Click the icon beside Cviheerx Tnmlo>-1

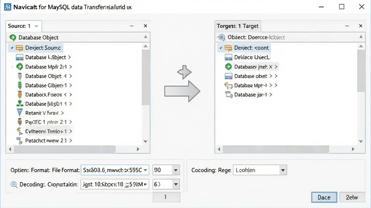click(x=20, y=131)
